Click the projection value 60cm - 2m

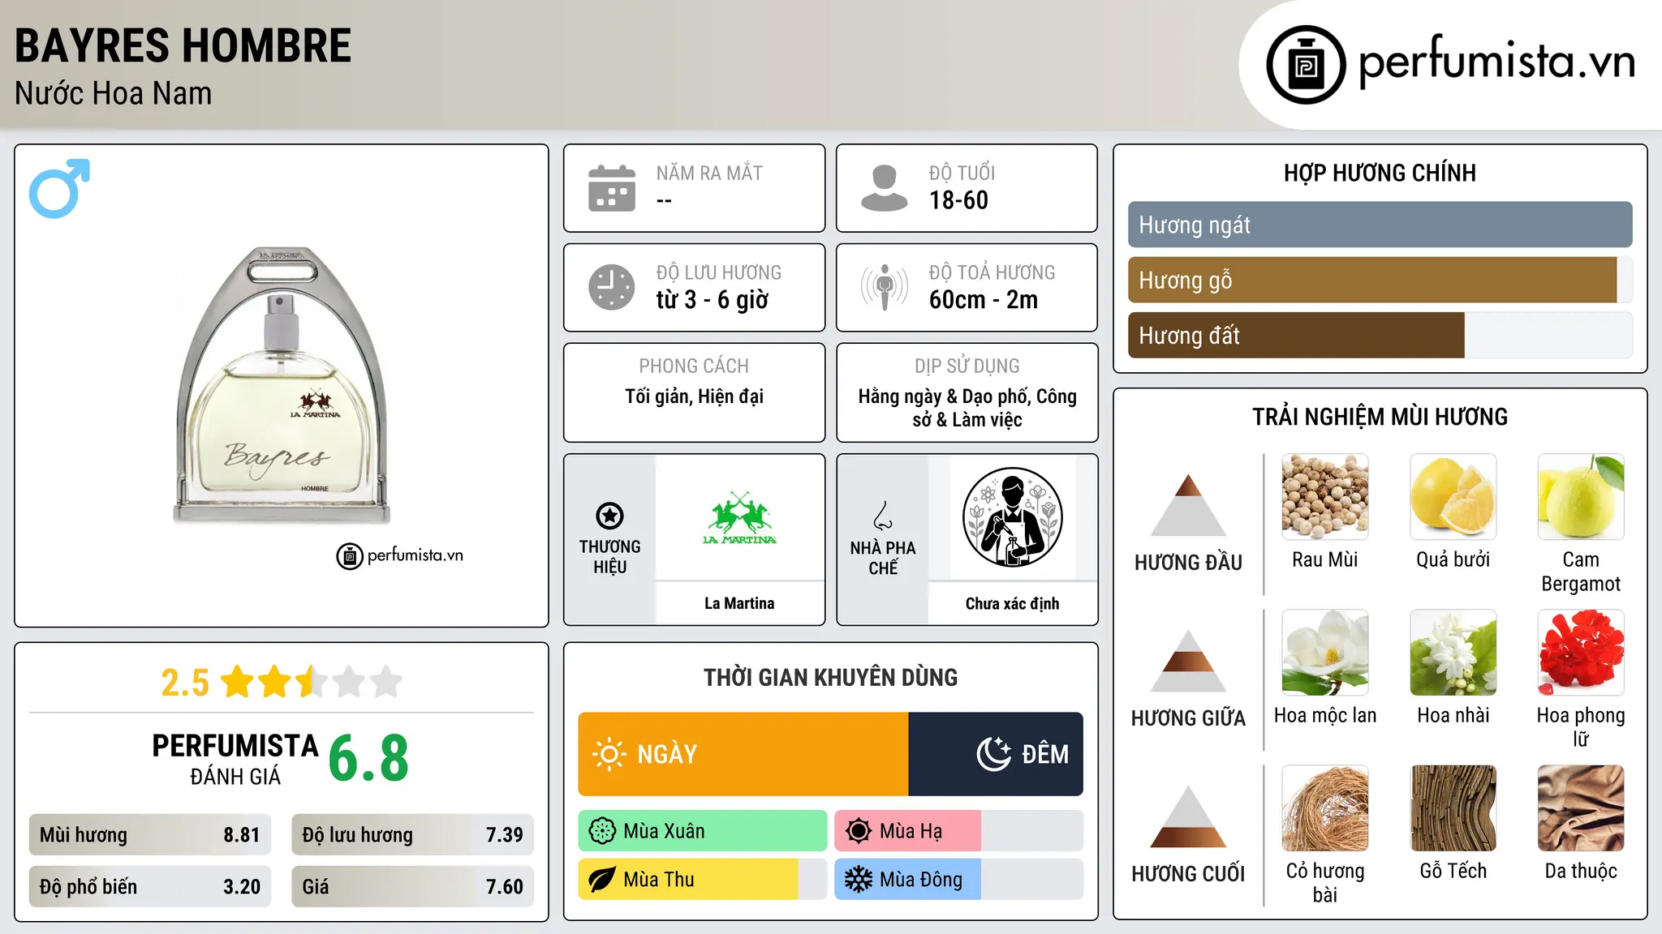(984, 300)
